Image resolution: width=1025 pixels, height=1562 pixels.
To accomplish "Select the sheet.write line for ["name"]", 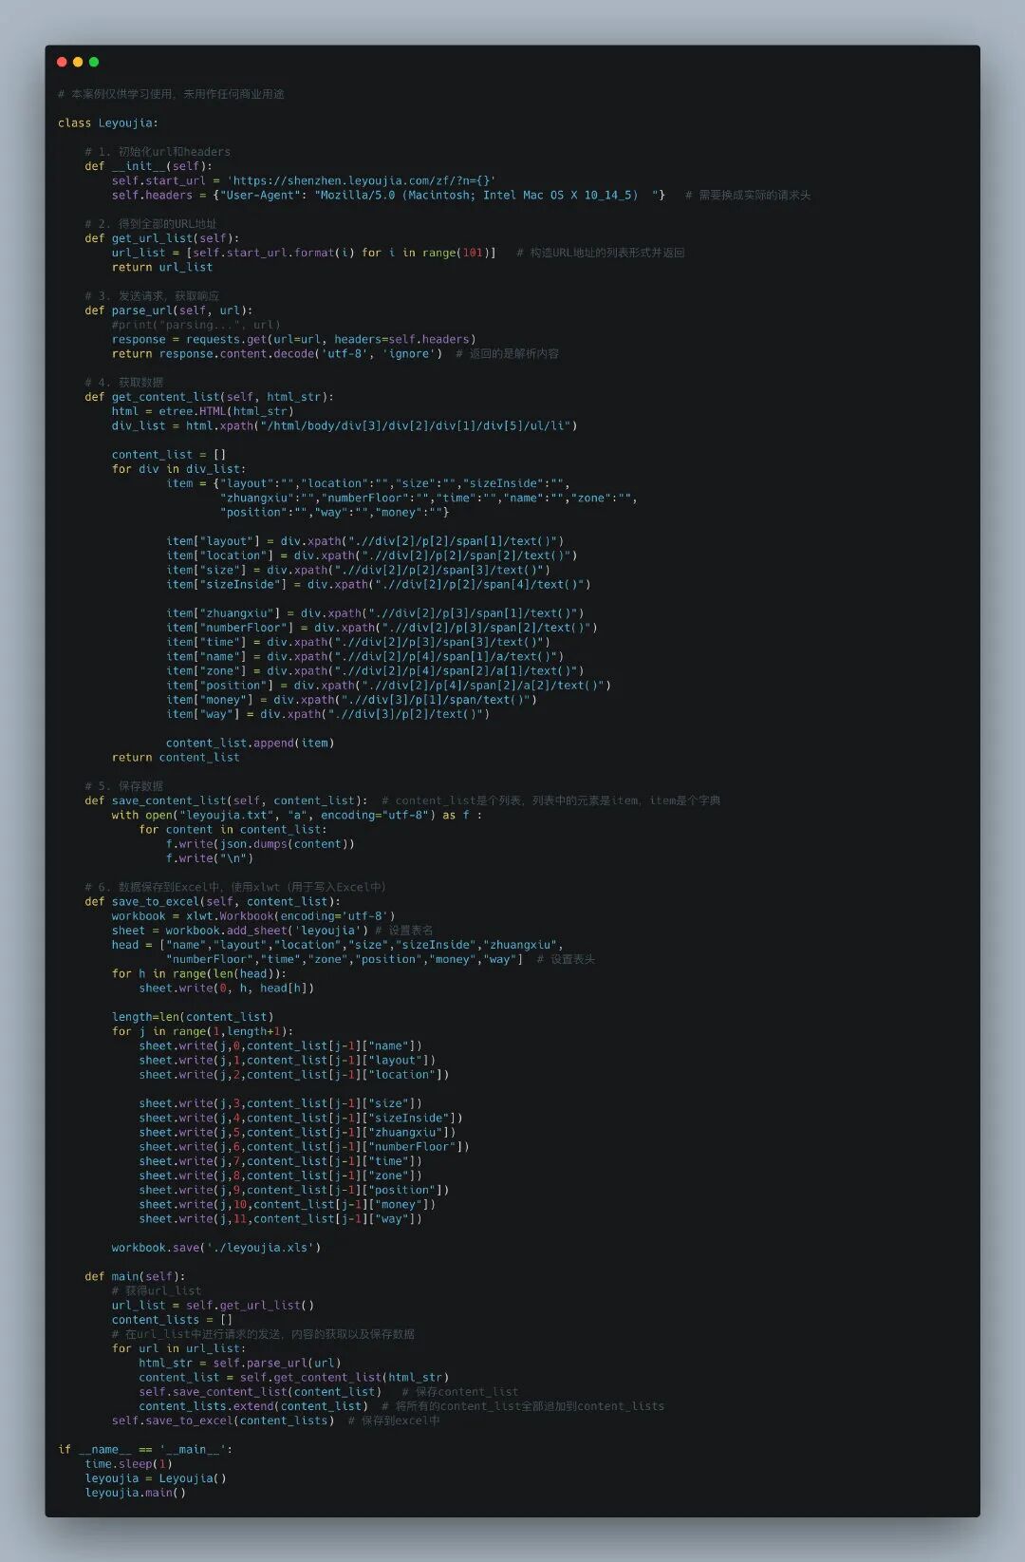I will [281, 1045].
